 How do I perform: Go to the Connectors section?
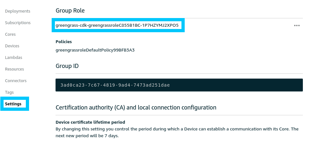click(16, 81)
